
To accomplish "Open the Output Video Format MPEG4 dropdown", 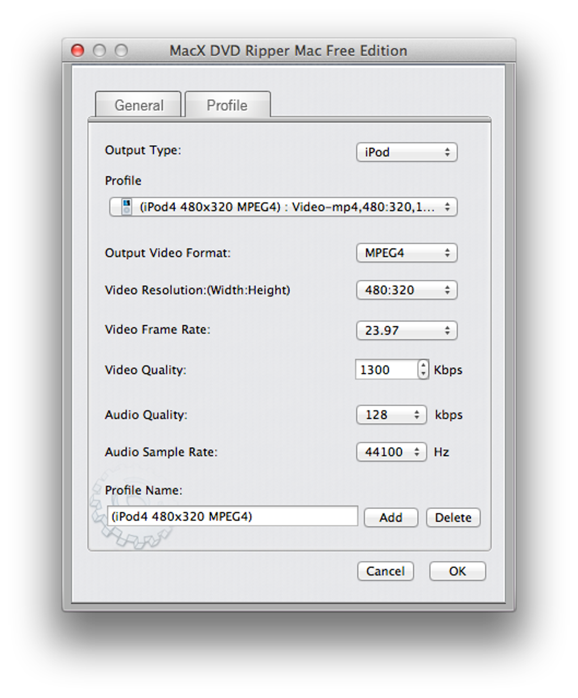I will click(x=406, y=253).
